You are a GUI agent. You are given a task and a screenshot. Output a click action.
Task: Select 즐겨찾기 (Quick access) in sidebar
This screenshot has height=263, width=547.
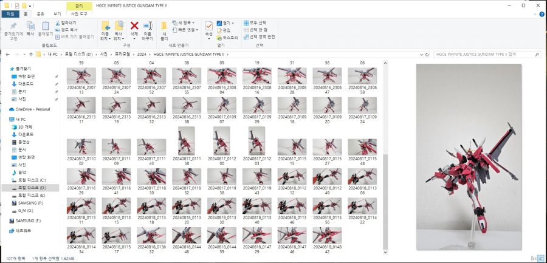click(x=20, y=69)
